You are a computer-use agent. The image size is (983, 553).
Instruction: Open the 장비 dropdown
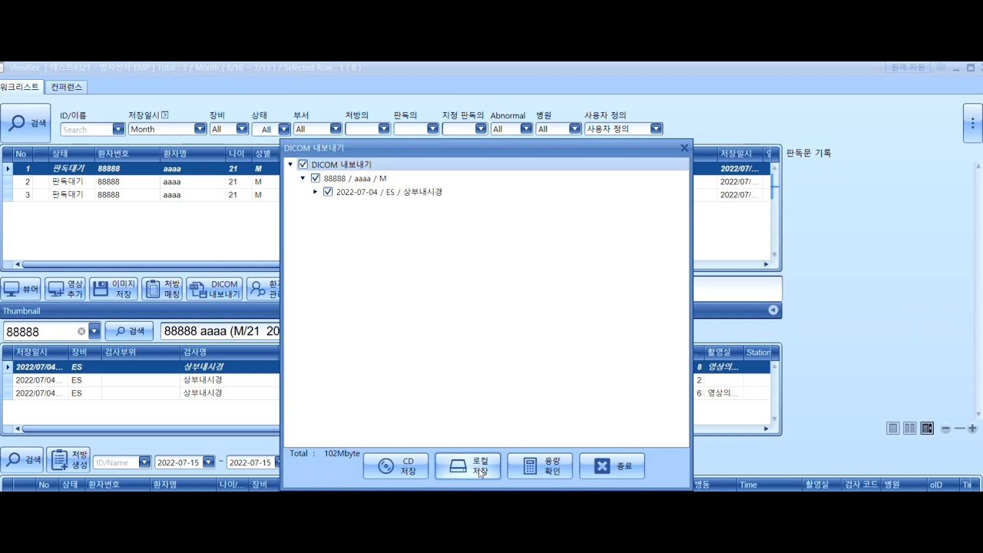tap(242, 129)
